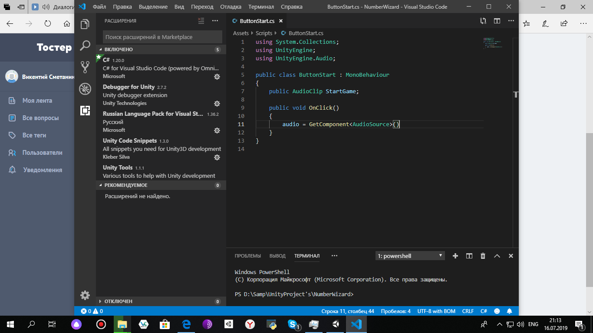
Task: Open the manage gear for Debugger for Unity
Action: click(x=217, y=104)
